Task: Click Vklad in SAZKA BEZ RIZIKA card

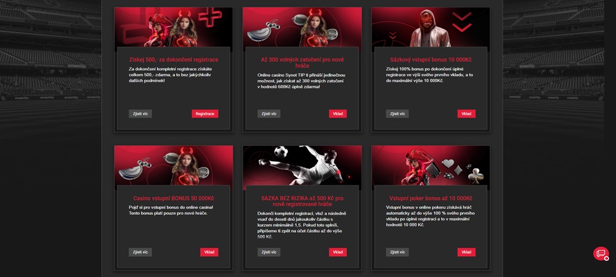Action: point(338,252)
